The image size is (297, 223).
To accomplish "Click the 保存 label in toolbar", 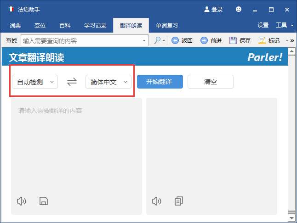I will [245, 41].
